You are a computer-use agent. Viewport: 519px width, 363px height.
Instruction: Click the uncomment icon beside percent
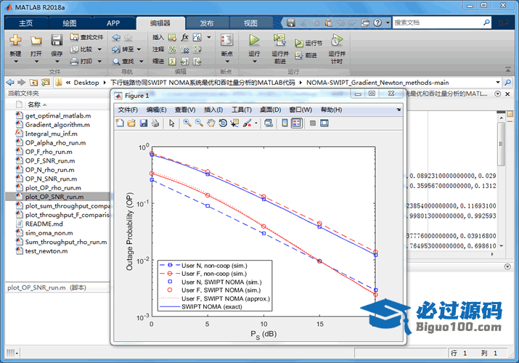pos(184,49)
